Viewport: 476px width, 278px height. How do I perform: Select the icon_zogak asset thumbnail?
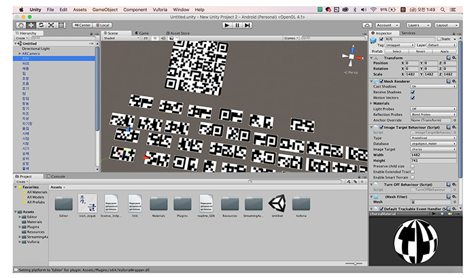pos(88,203)
